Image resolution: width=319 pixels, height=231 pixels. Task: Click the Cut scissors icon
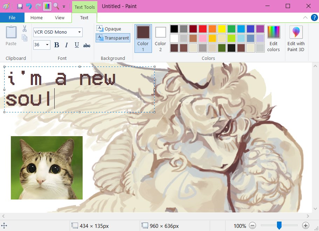tap(25, 29)
